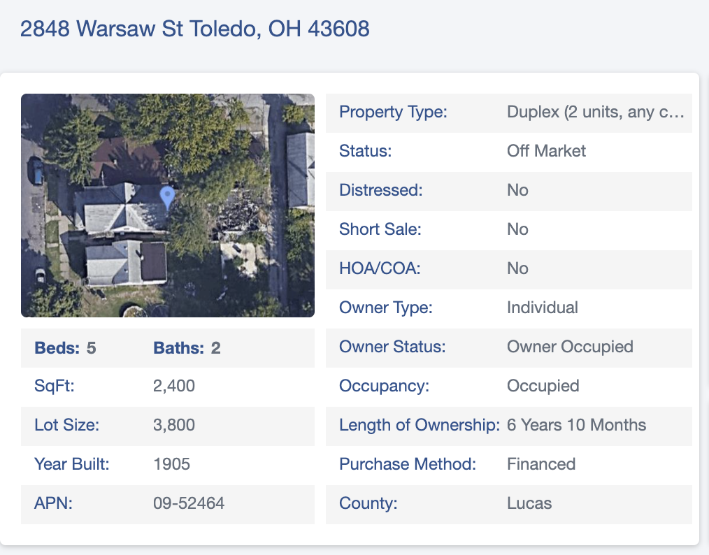Viewport: 709px width, 555px height.
Task: Click the County value Lucas
Action: tap(529, 503)
